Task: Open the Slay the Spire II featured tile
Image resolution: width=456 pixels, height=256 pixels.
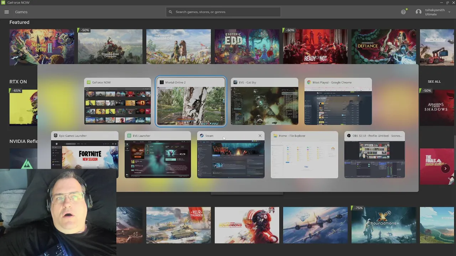Action: (x=42, y=47)
